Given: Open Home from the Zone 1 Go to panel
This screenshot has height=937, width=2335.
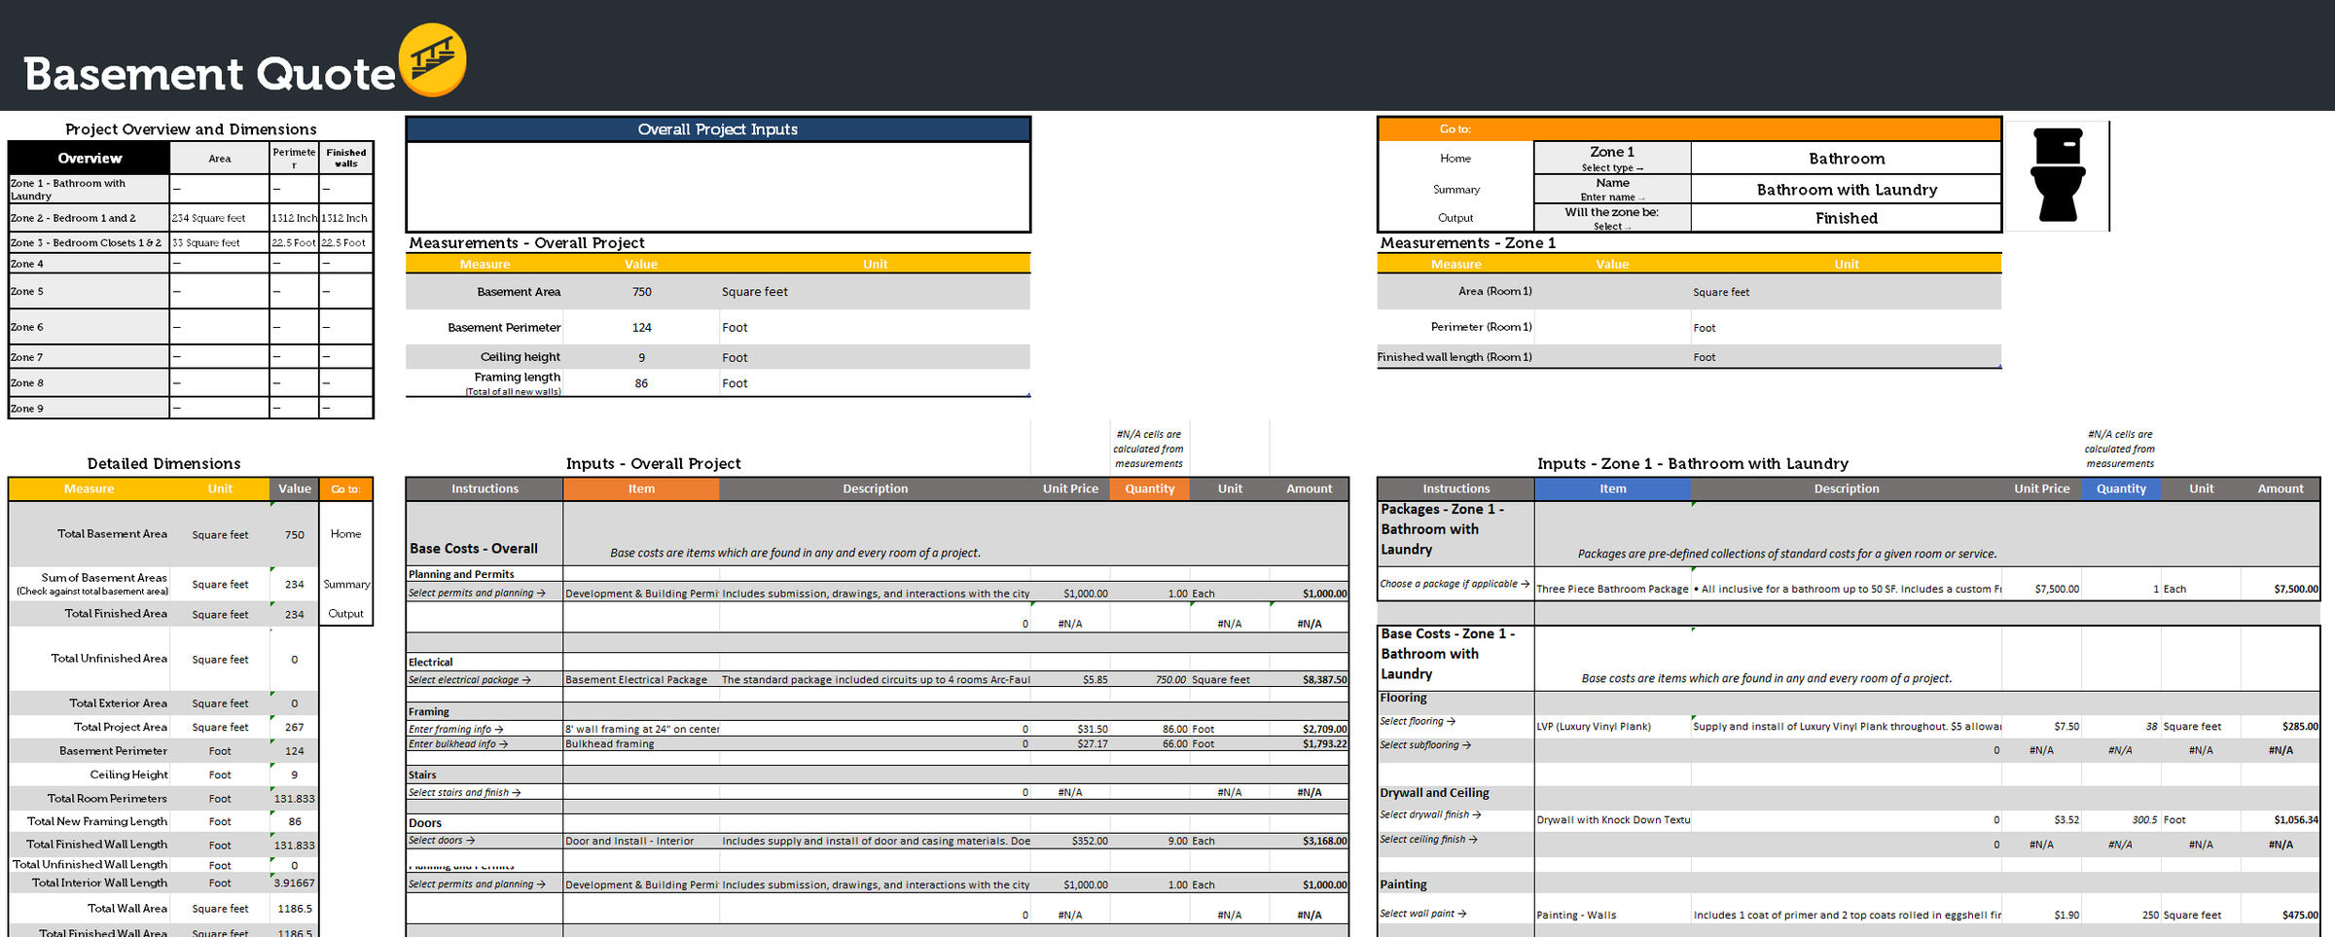Looking at the screenshot, I should click(x=1455, y=159).
